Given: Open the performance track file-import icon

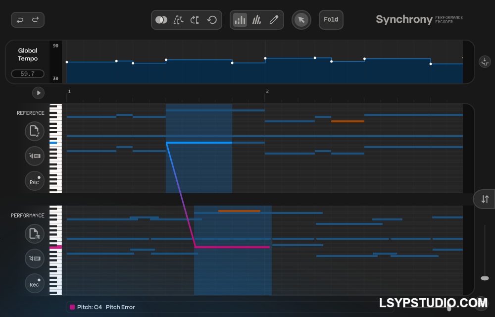Looking at the screenshot, I should [x=35, y=234].
